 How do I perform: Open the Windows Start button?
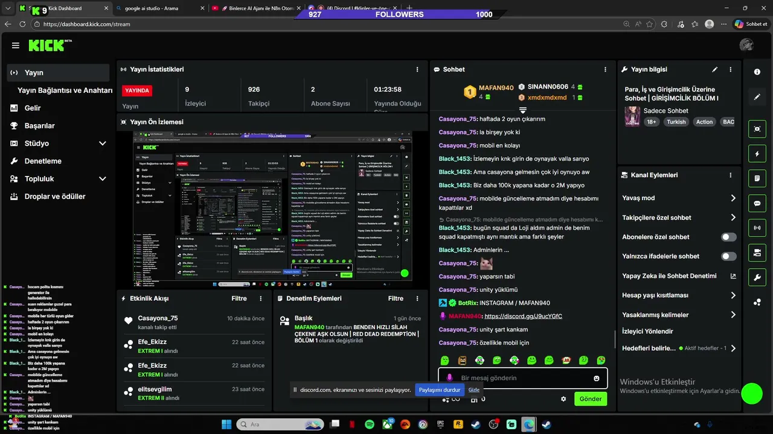pyautogui.click(x=226, y=424)
